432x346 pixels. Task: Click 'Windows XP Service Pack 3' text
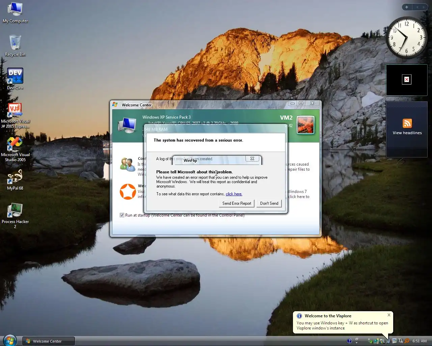[166, 117]
